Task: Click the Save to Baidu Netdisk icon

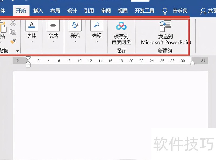Action: pyautogui.click(x=121, y=26)
